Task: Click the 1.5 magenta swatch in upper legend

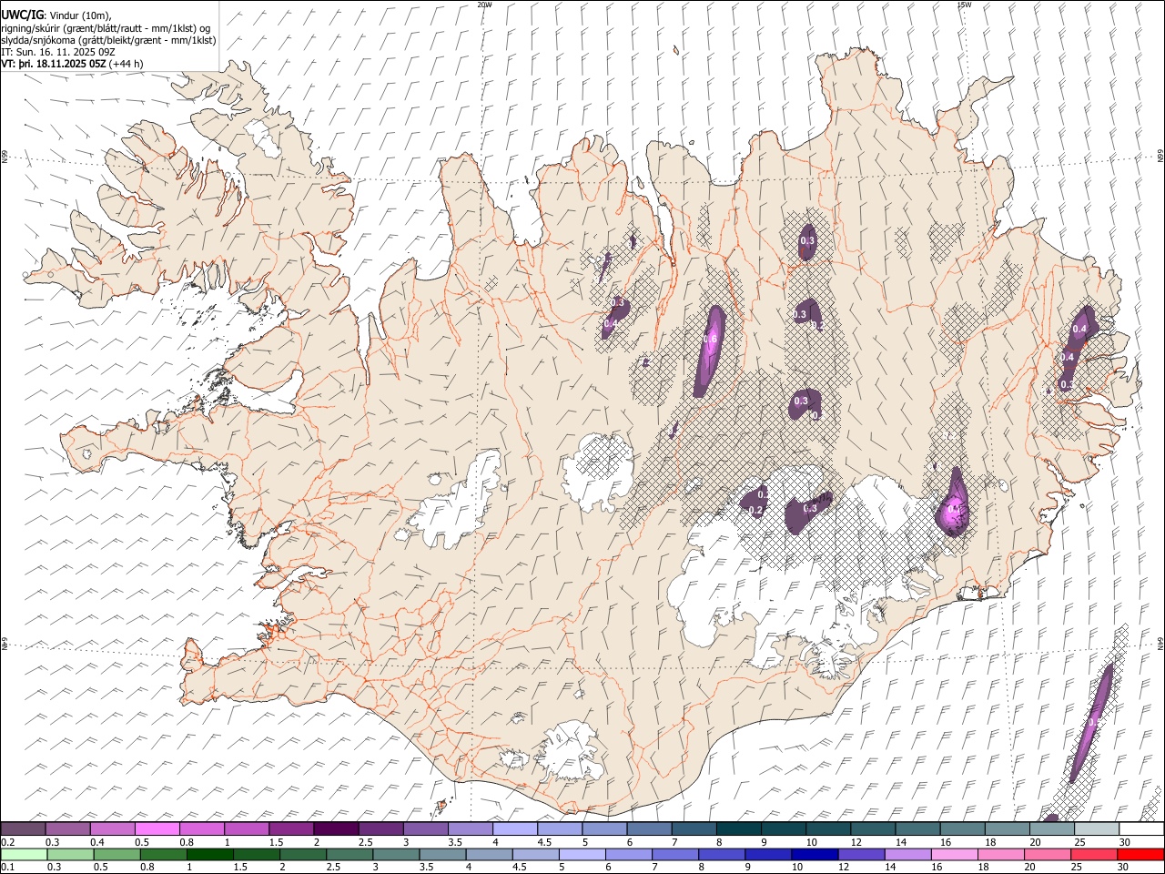Action: 291,829
